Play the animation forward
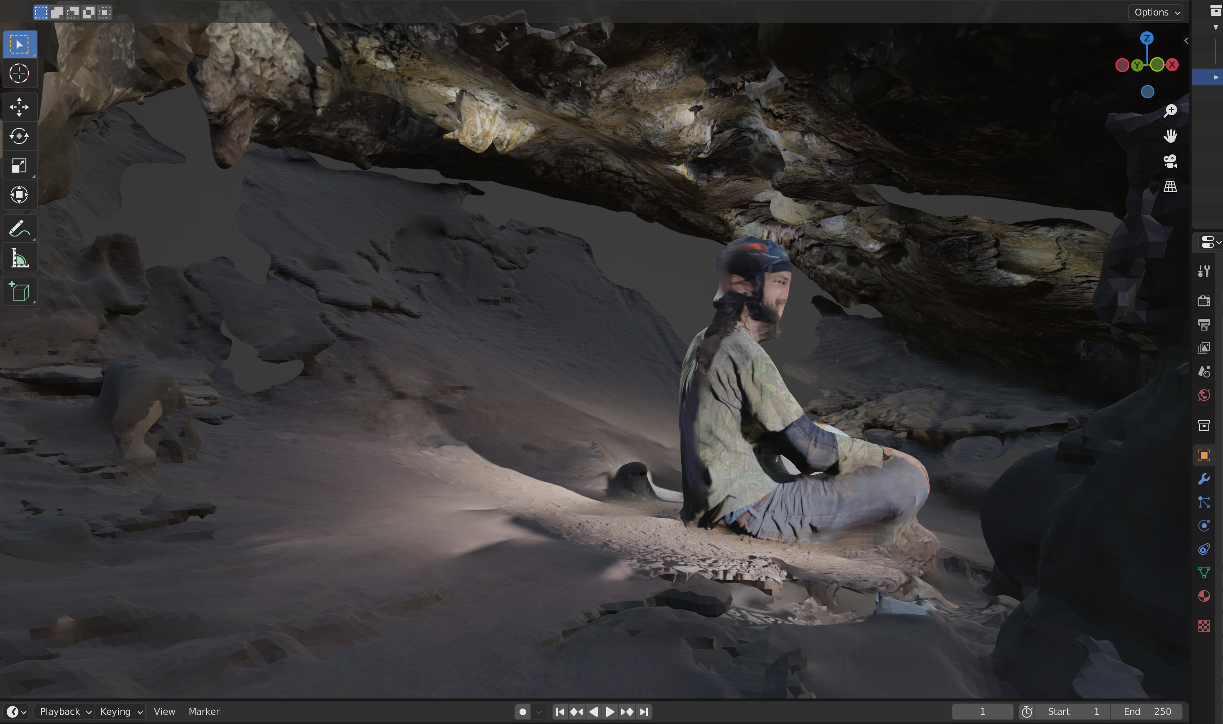Image resolution: width=1223 pixels, height=724 pixels. 610,712
